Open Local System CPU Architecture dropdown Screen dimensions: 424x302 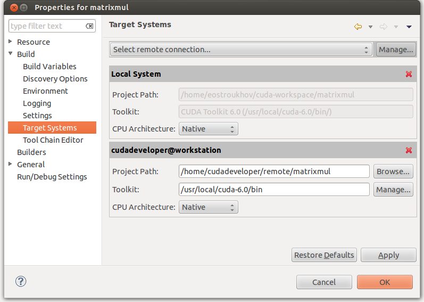[x=209, y=129]
